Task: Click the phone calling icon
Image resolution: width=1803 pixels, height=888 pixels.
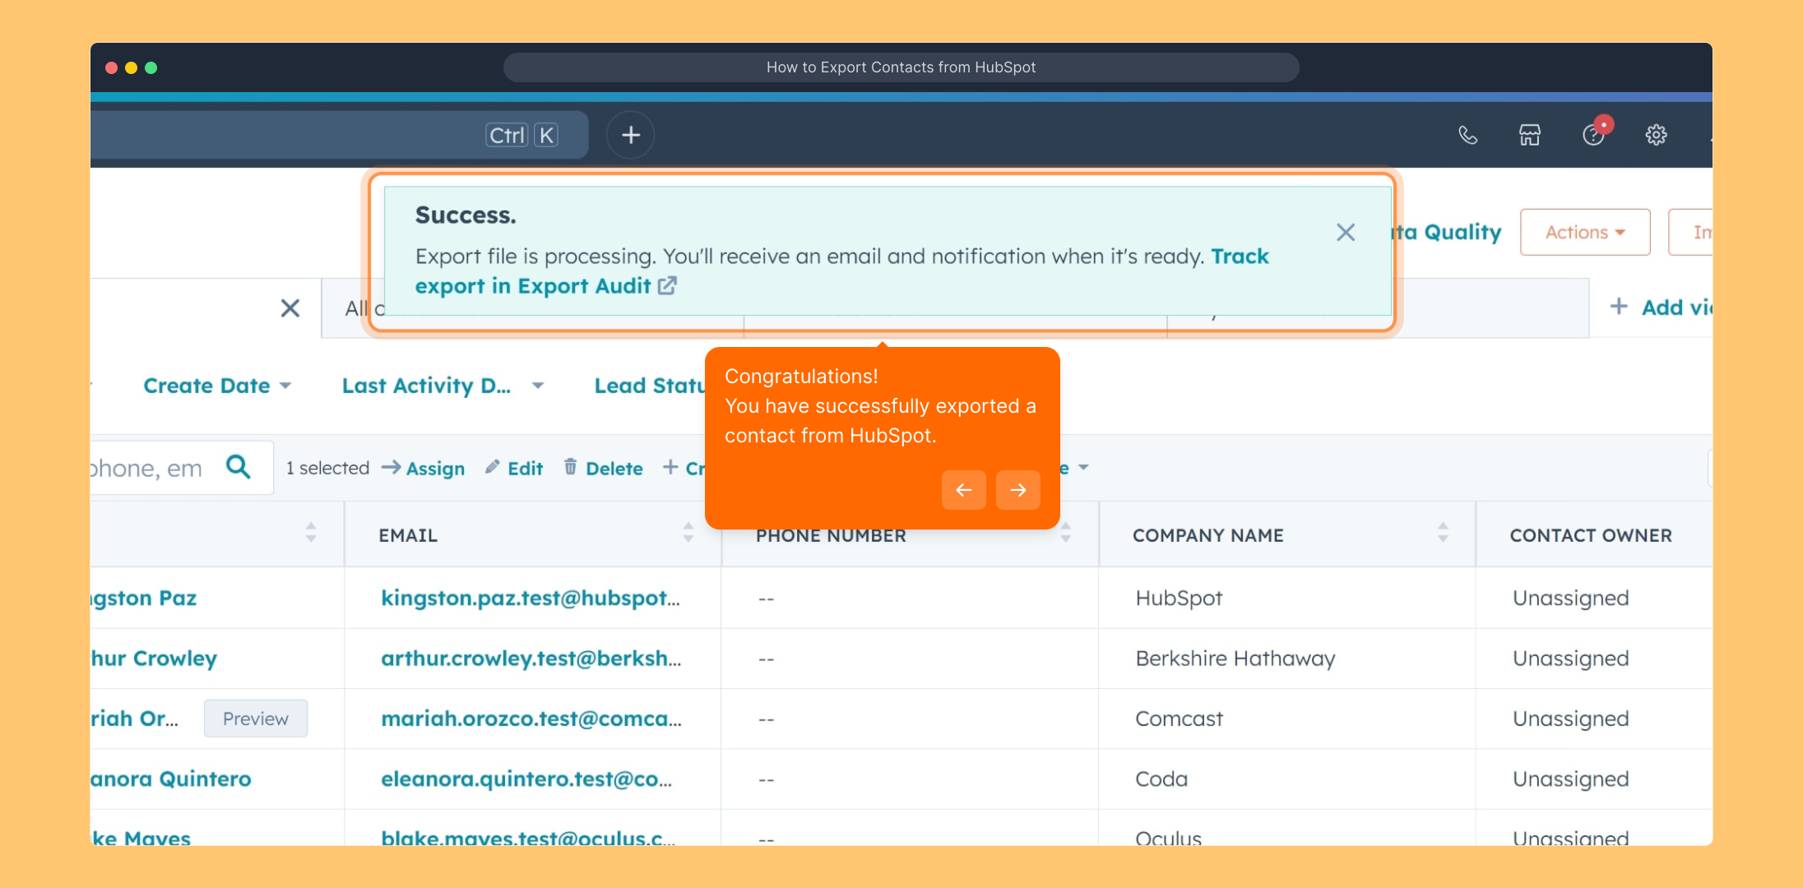Action: tap(1467, 135)
